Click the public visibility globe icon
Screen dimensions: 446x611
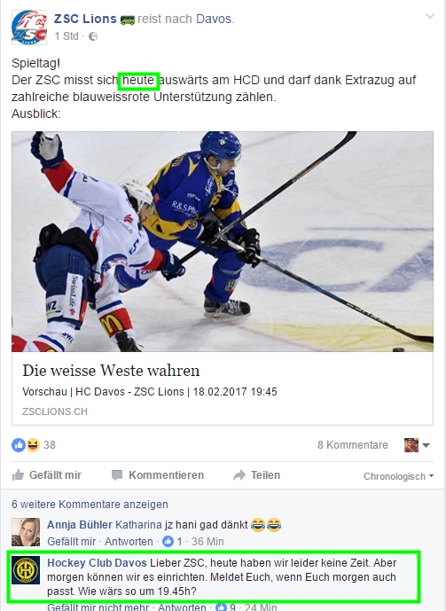[93, 36]
